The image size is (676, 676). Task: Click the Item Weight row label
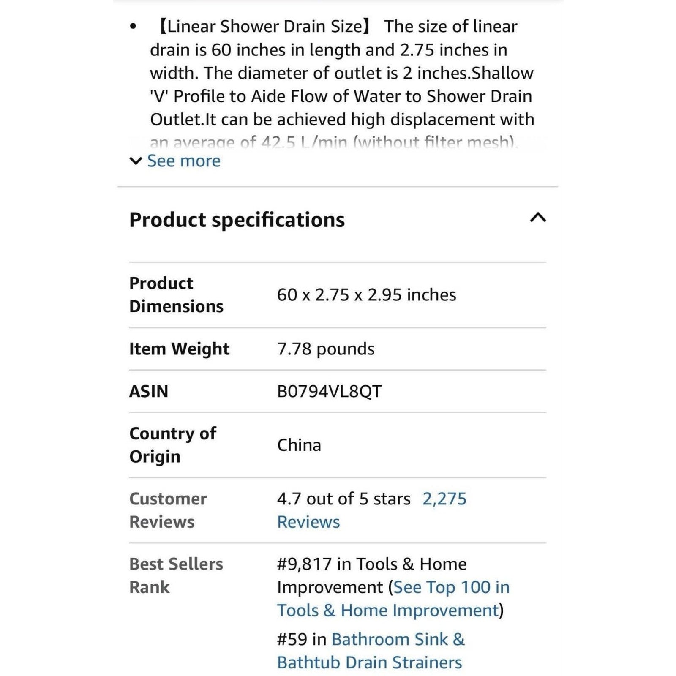pos(179,349)
